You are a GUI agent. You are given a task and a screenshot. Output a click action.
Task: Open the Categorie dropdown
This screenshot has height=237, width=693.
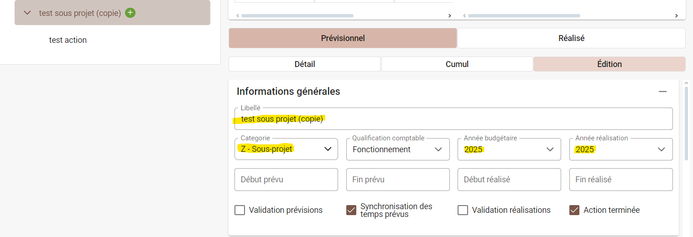click(286, 149)
